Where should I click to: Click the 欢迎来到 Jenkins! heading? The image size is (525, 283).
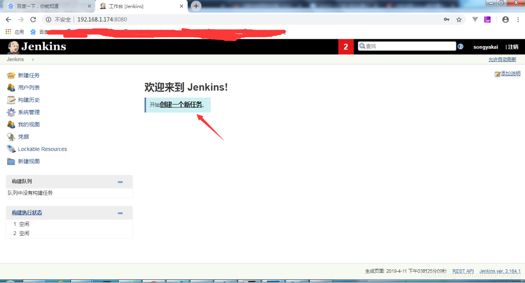[186, 88]
